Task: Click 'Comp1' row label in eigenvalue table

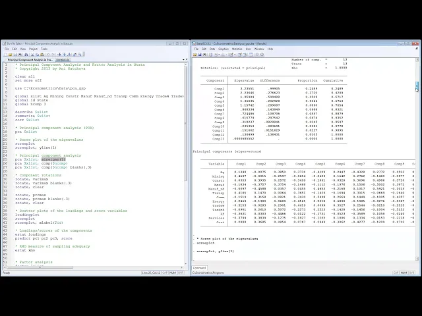Action: pos(219,89)
